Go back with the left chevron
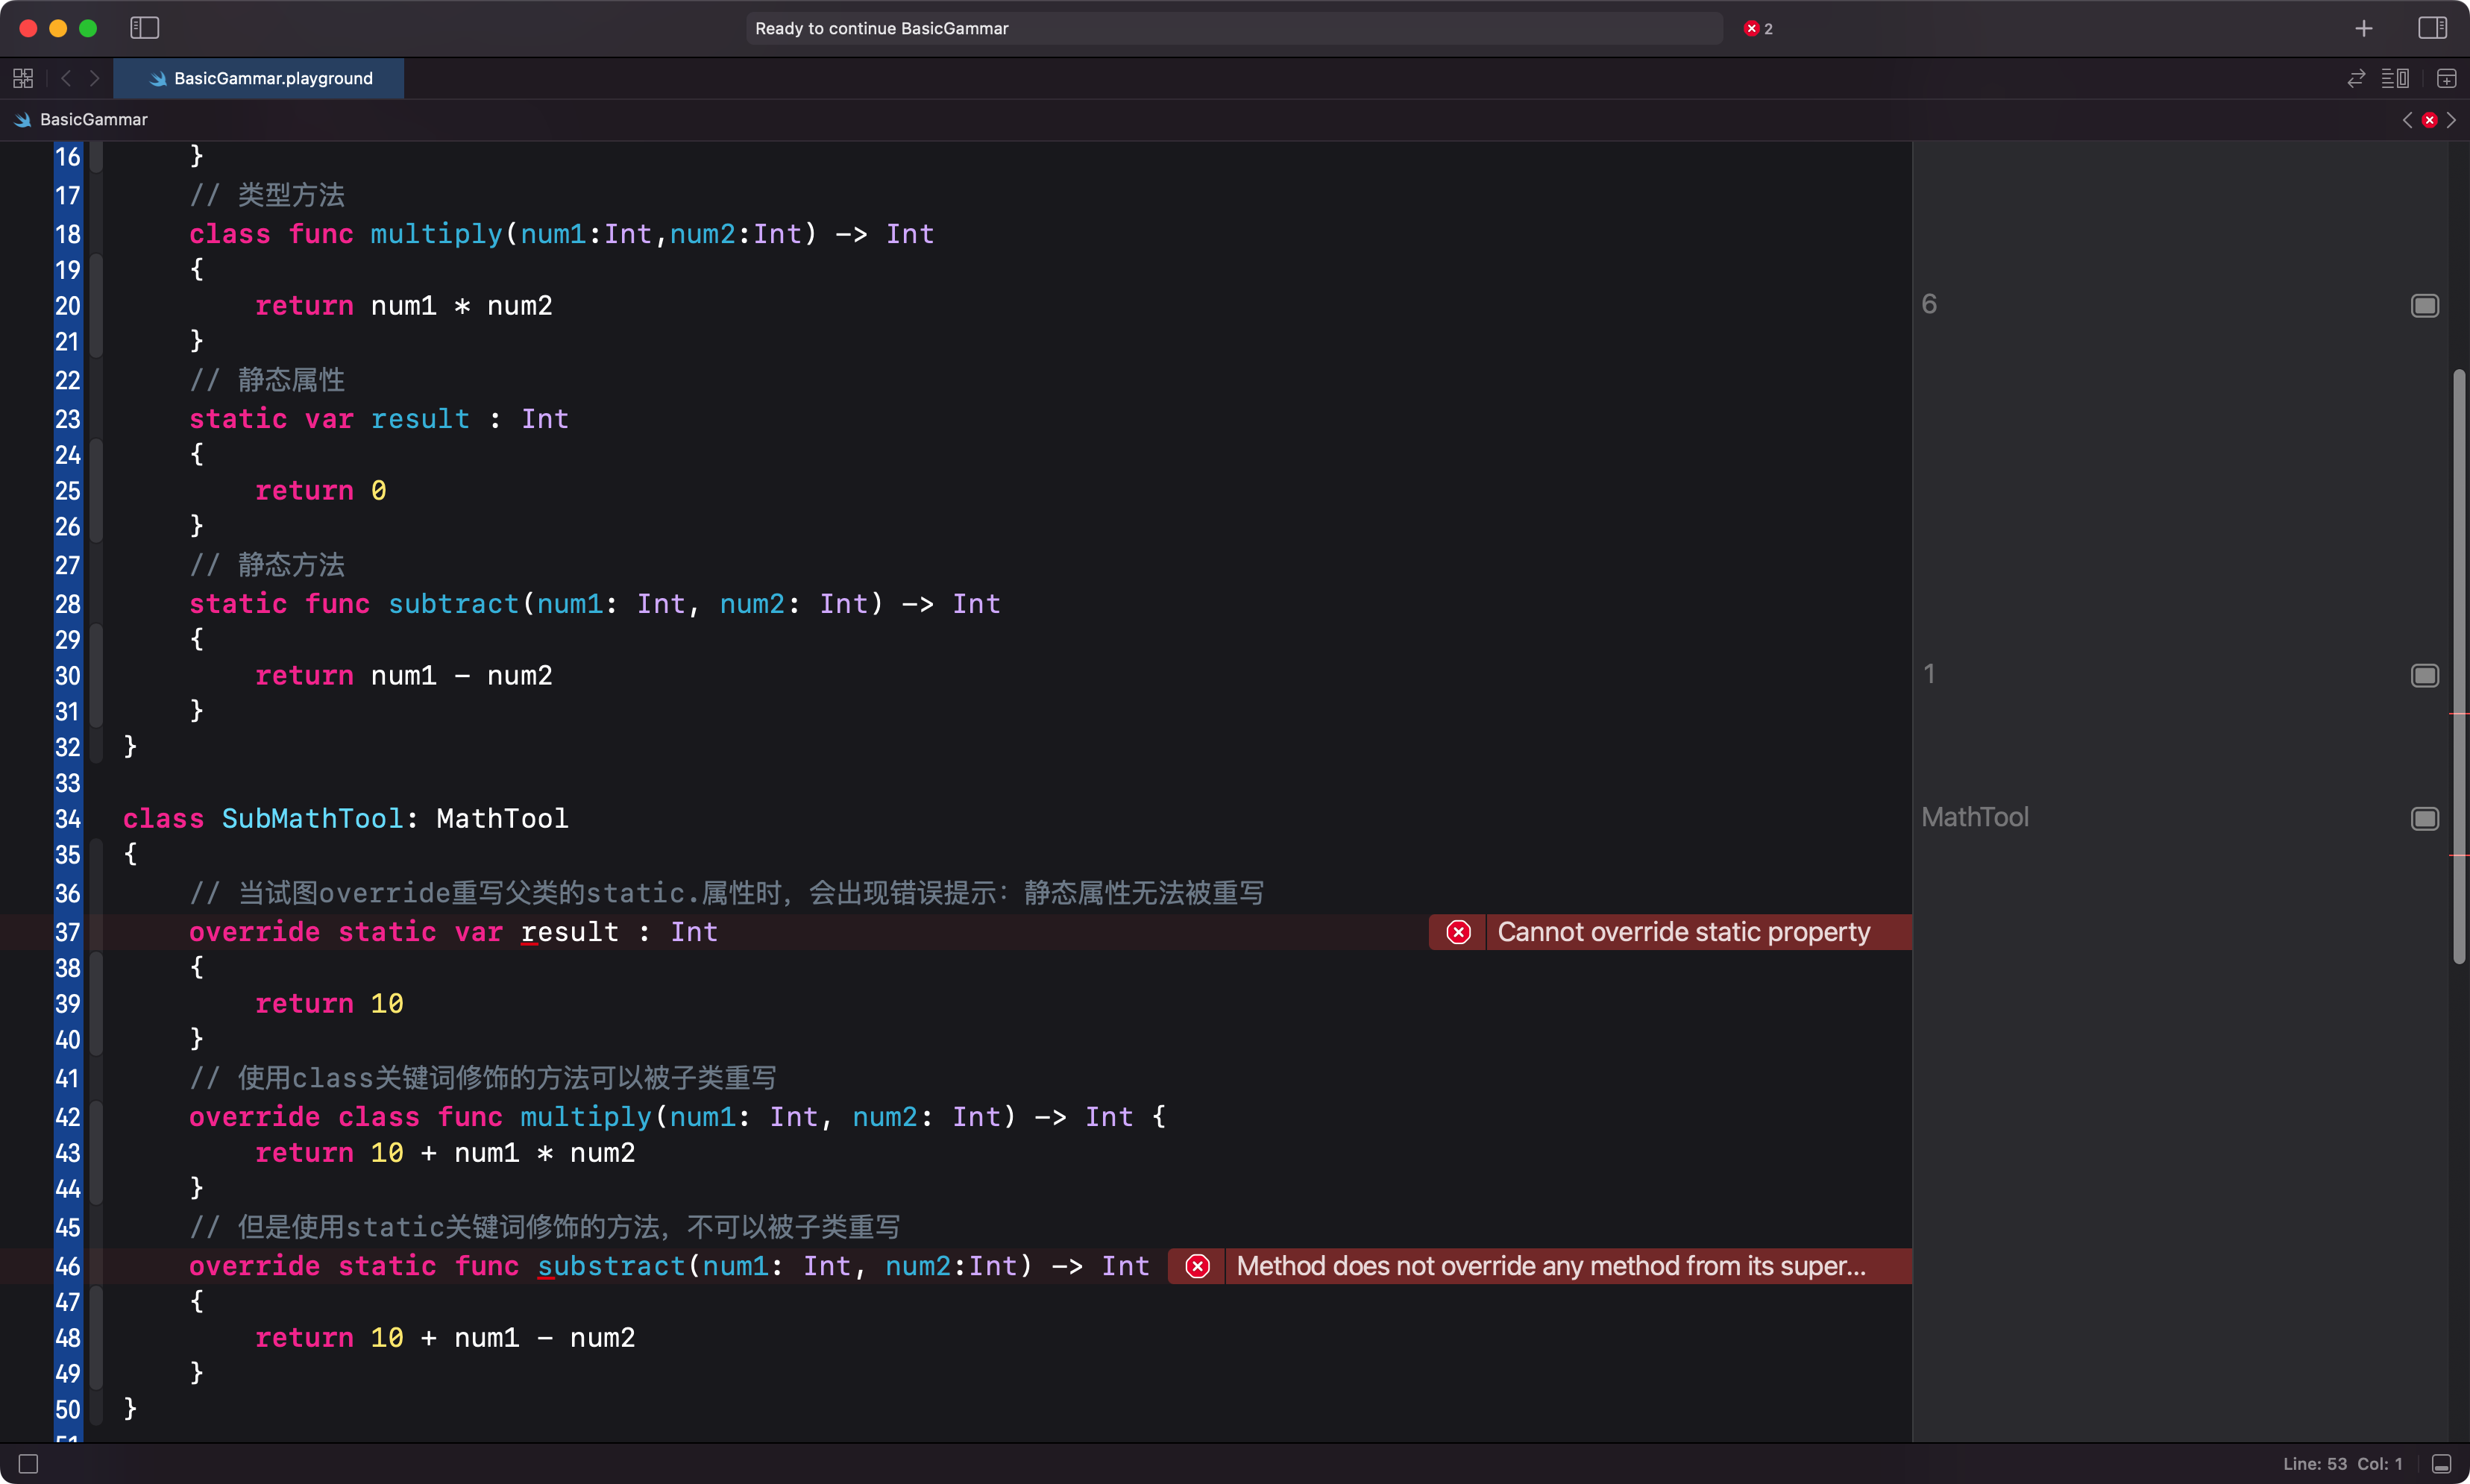This screenshot has width=2470, height=1484. click(66, 78)
